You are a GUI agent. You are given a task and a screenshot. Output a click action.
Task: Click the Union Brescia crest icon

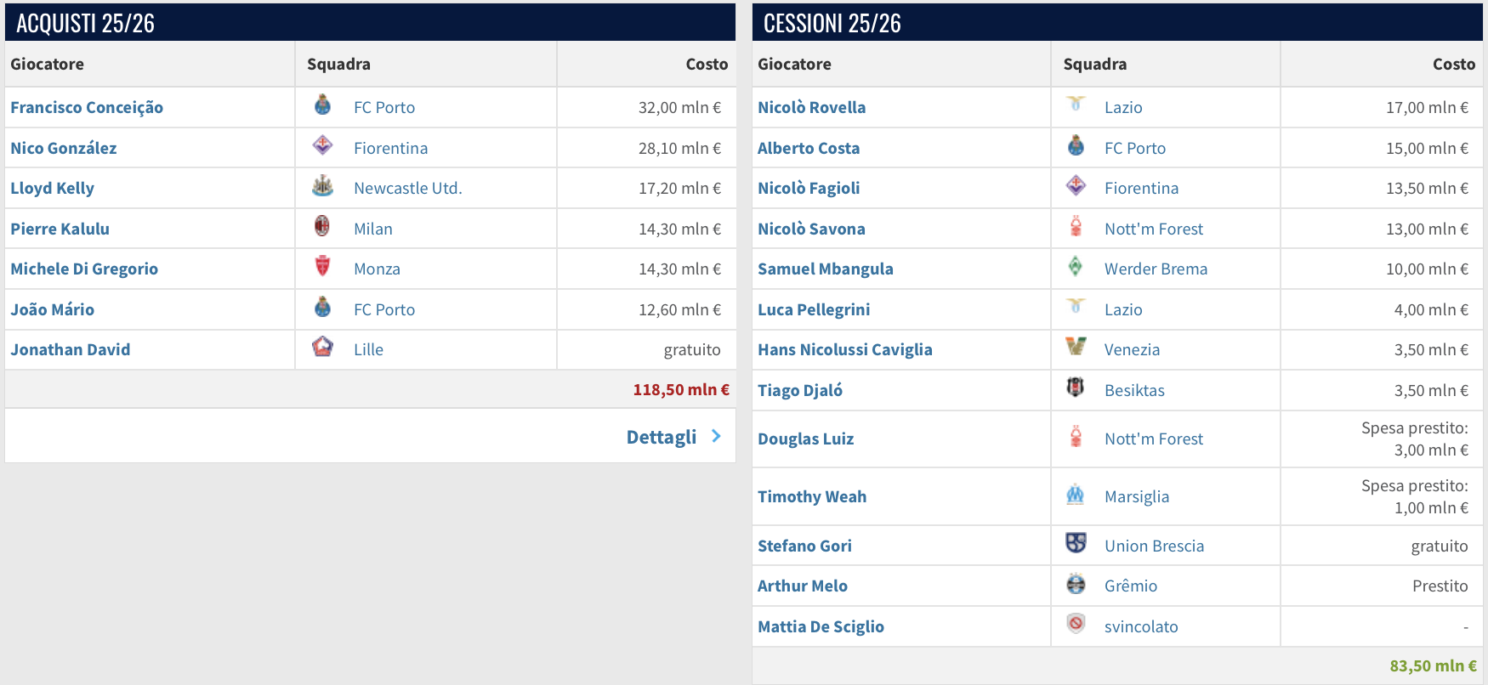(x=1076, y=543)
